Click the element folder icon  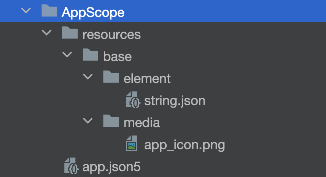[111, 77]
